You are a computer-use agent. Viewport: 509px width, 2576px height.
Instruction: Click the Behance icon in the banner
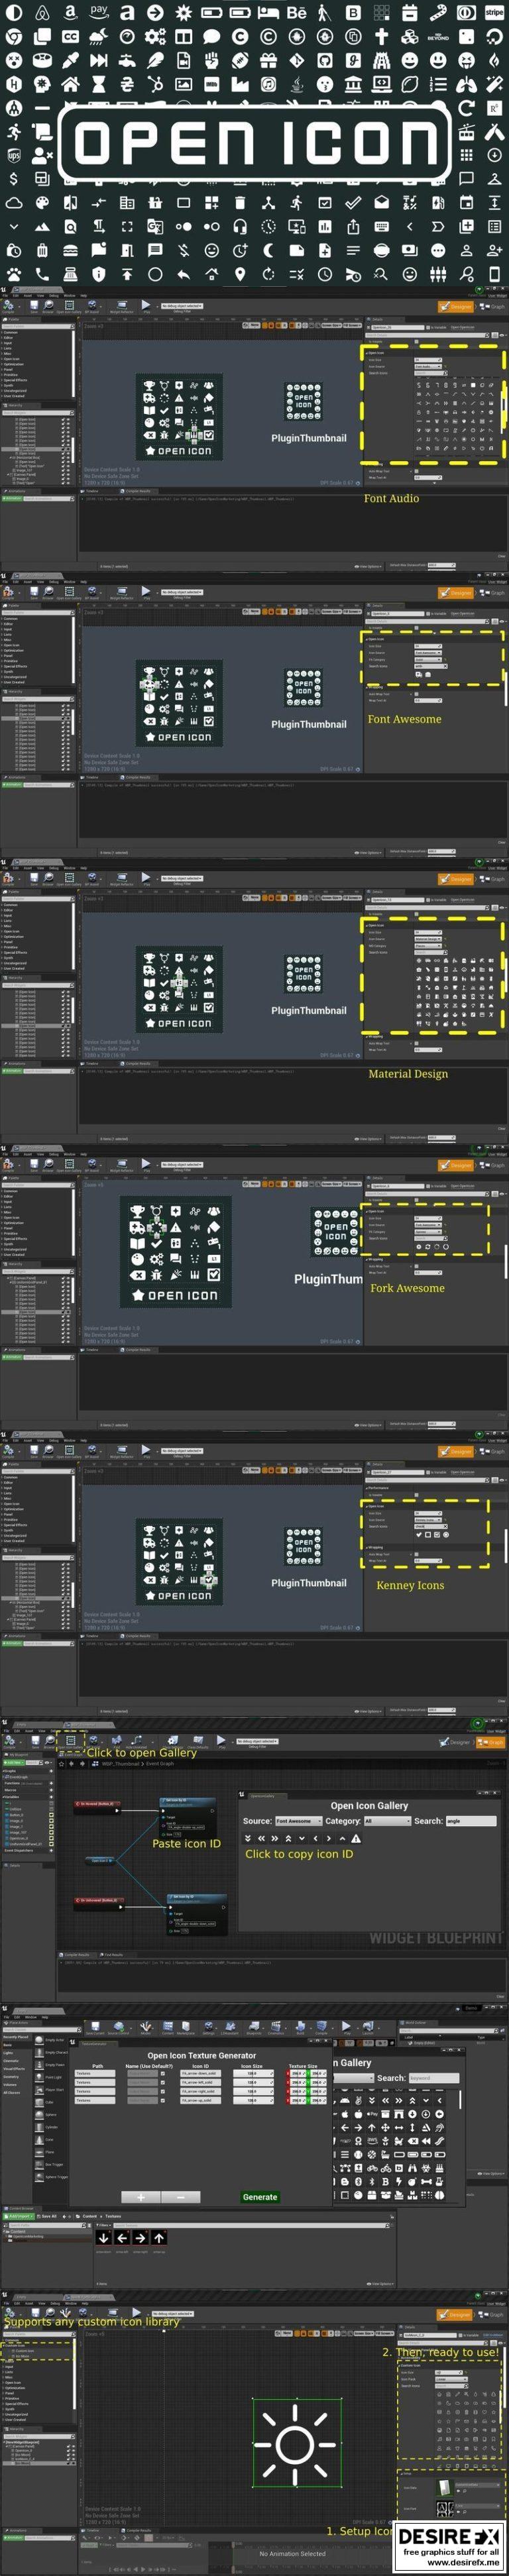[x=296, y=13]
